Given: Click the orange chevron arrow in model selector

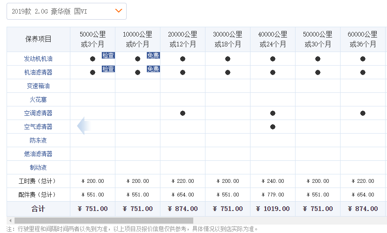Looking at the screenshot, I should [119, 11].
